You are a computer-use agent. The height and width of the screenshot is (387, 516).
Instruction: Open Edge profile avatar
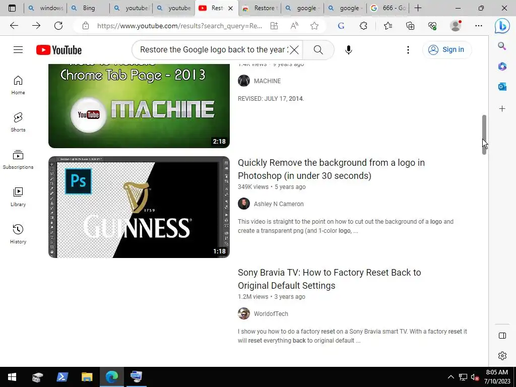pyautogui.click(x=456, y=26)
